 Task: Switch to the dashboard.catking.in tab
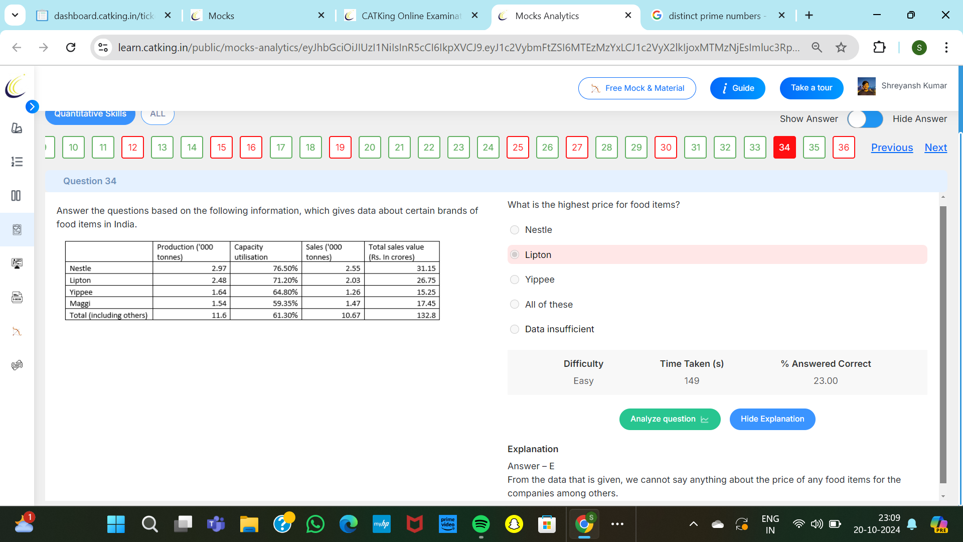click(x=103, y=16)
